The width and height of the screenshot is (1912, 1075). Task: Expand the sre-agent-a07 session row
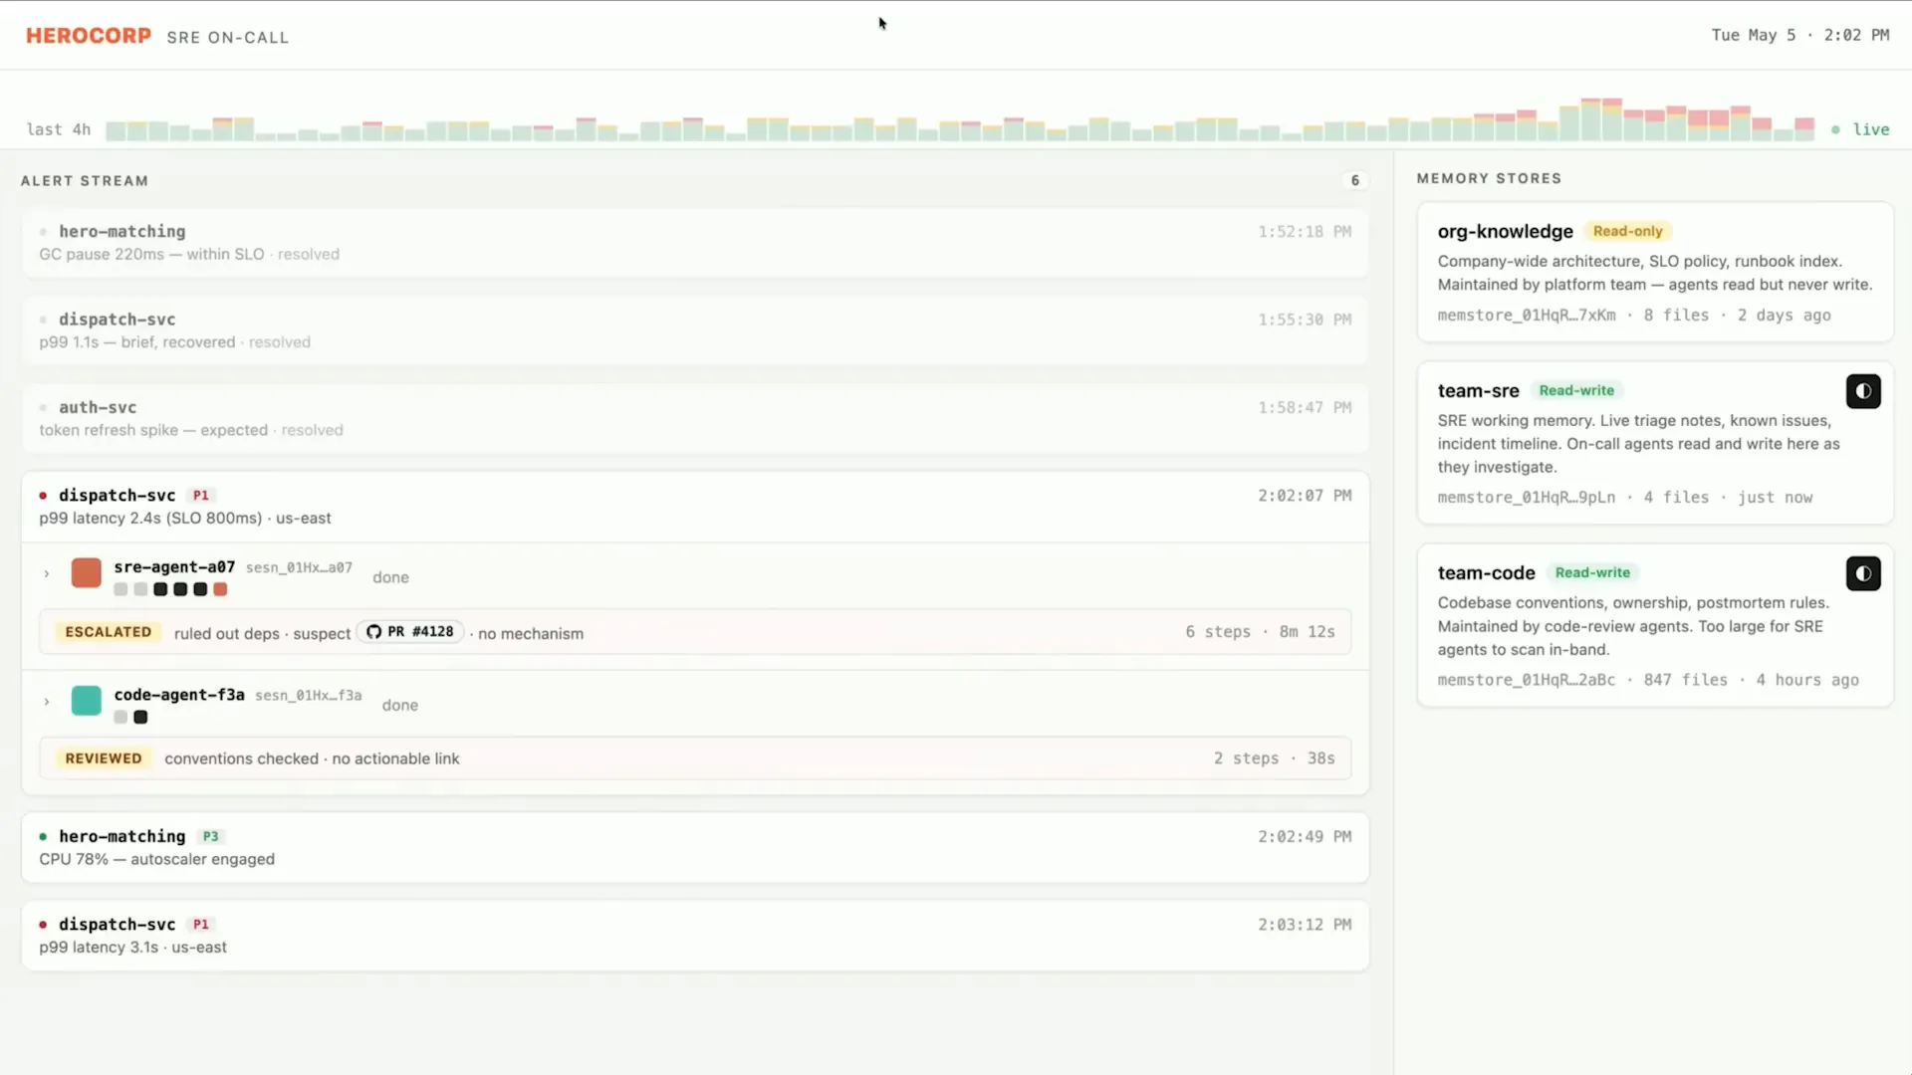(47, 574)
